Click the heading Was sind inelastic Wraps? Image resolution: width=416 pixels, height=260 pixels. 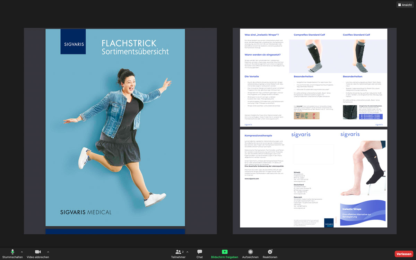tap(262, 35)
